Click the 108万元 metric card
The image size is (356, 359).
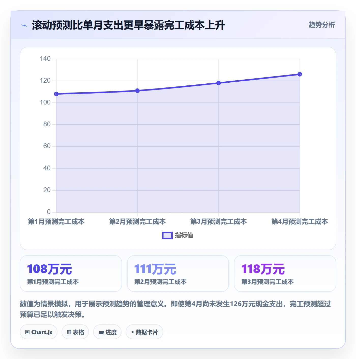point(71,274)
